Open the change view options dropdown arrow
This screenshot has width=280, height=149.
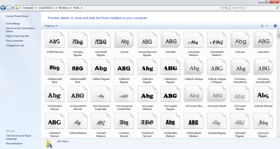pyautogui.click(x=267, y=26)
